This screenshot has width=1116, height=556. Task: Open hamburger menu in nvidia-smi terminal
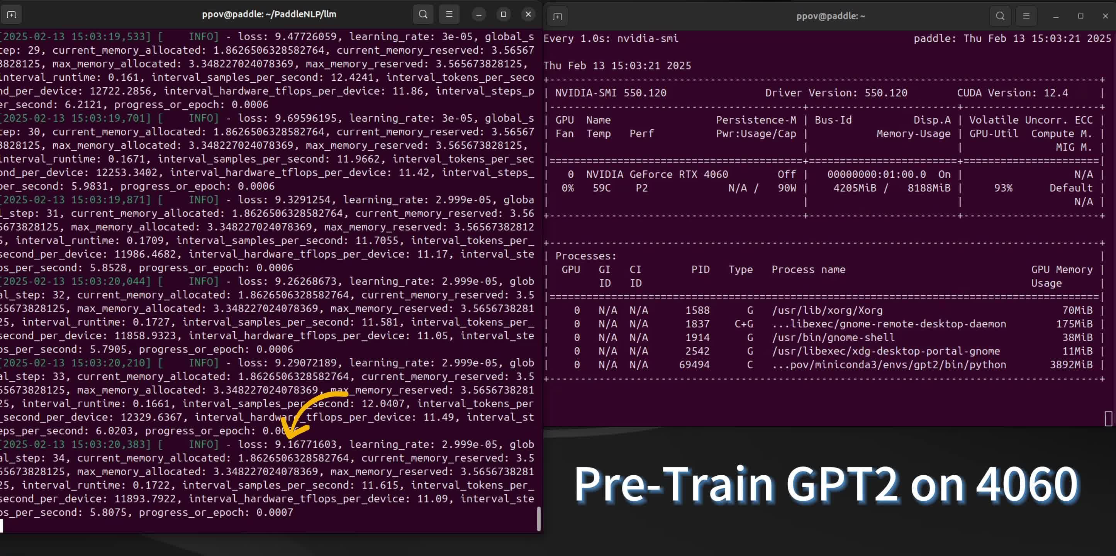[1026, 16]
